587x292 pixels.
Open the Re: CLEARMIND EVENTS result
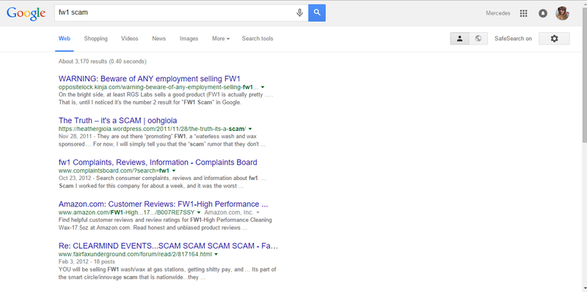point(168,246)
